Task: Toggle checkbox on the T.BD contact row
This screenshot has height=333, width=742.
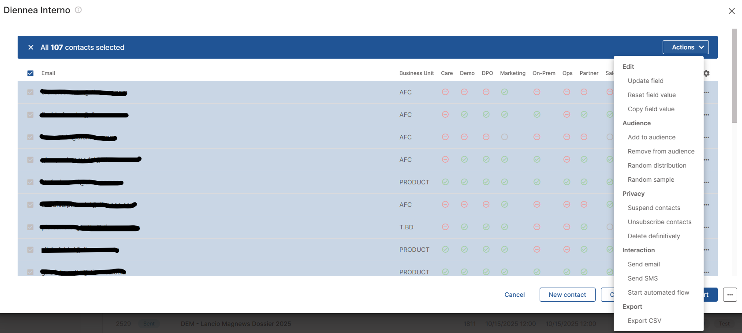Action: pos(30,227)
